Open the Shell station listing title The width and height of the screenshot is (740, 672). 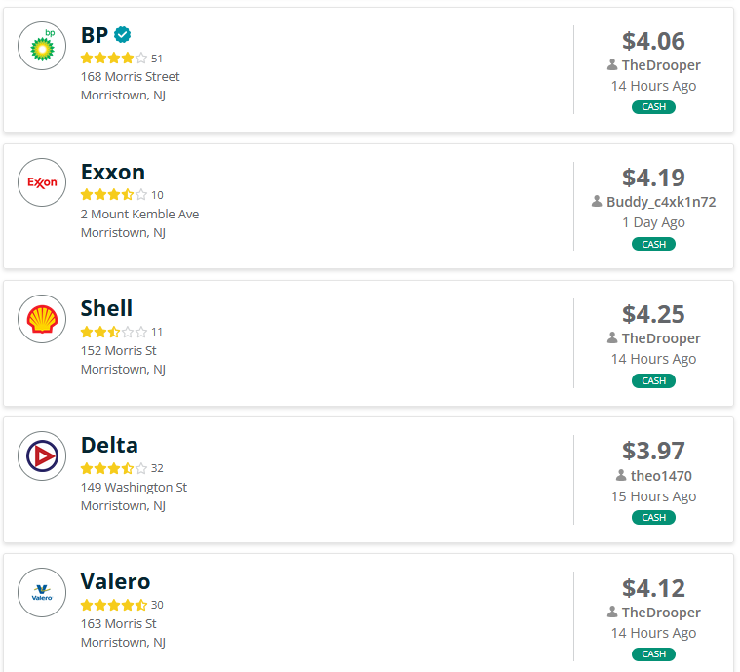106,308
